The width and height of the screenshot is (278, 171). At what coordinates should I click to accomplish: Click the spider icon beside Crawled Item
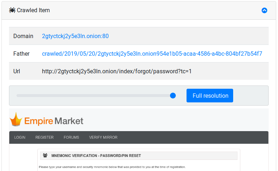pos(12,10)
